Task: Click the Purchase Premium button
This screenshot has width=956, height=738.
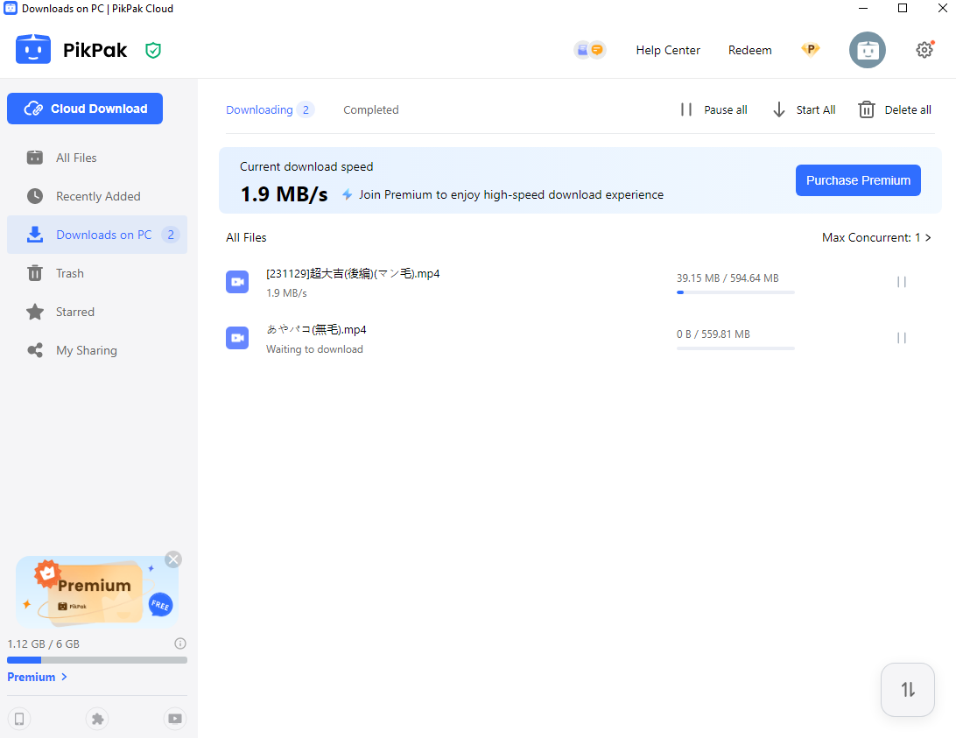Action: click(x=858, y=180)
